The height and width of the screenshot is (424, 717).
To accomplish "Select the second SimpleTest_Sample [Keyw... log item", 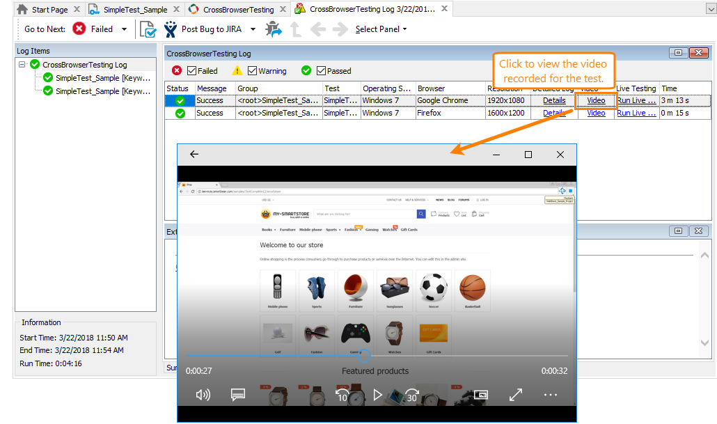I will coord(103,91).
